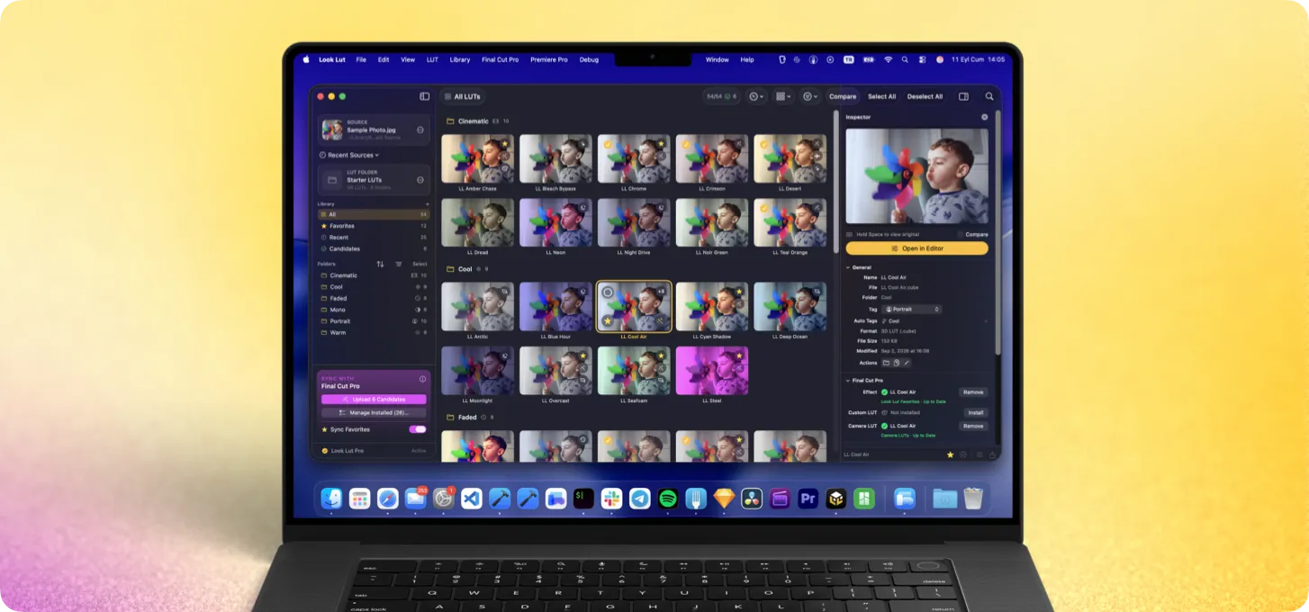Image resolution: width=1309 pixels, height=612 pixels.
Task: Click the rename pencil action icon in Inspector
Action: click(907, 363)
